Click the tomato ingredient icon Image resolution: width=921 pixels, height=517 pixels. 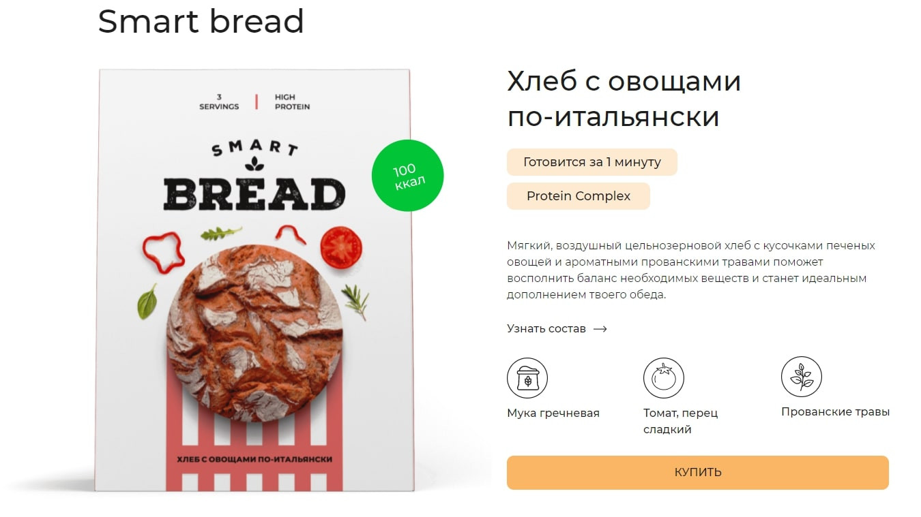tap(664, 378)
